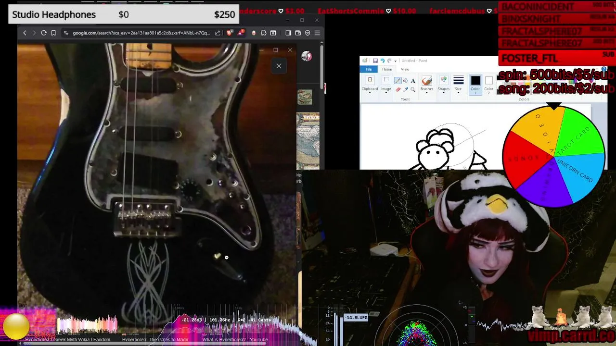Click the browser forward arrow
Viewport: 616px width, 346px height.
coord(34,33)
